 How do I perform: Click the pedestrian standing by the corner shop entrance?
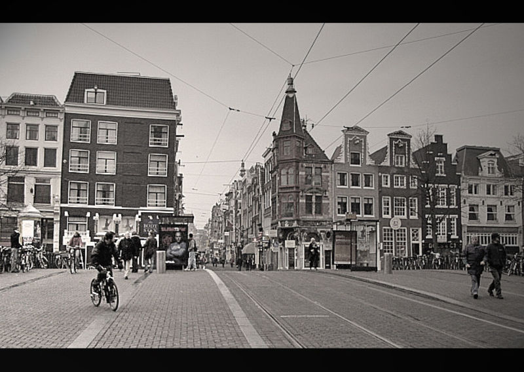click(x=313, y=254)
